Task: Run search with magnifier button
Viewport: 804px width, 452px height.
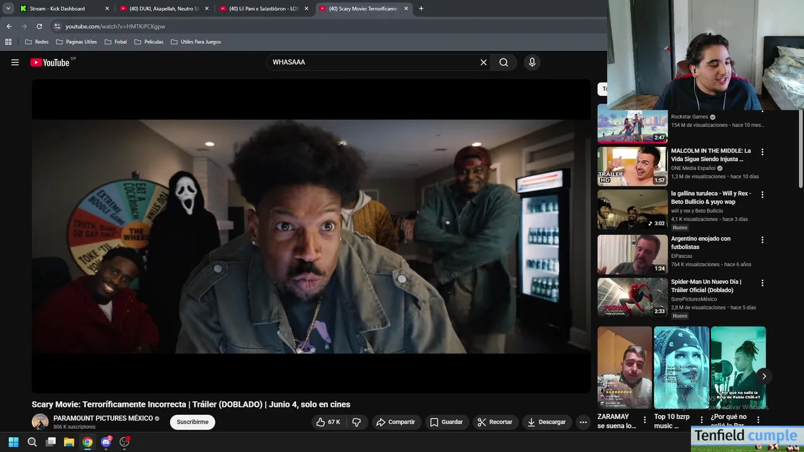Action: click(x=504, y=62)
